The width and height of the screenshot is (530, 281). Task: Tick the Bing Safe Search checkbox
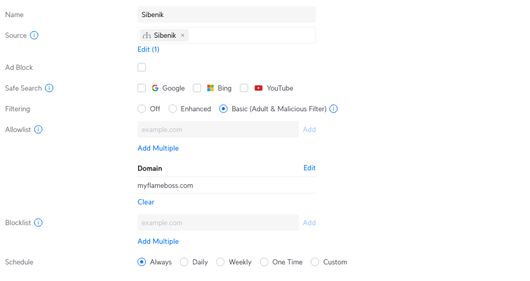click(197, 88)
